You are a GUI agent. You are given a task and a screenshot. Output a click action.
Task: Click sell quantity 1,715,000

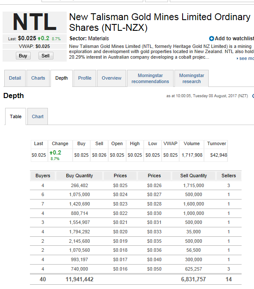click(x=193, y=185)
